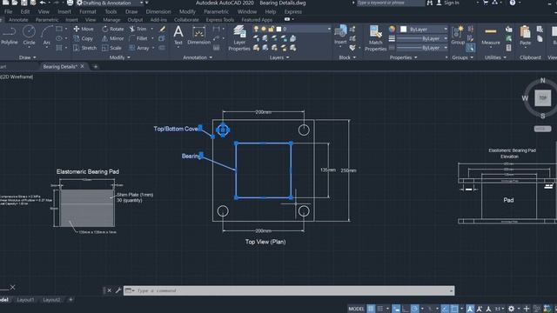Image resolution: width=557 pixels, height=313 pixels.
Task: Click the Plot printer icon in quick access
Action: point(70,3)
